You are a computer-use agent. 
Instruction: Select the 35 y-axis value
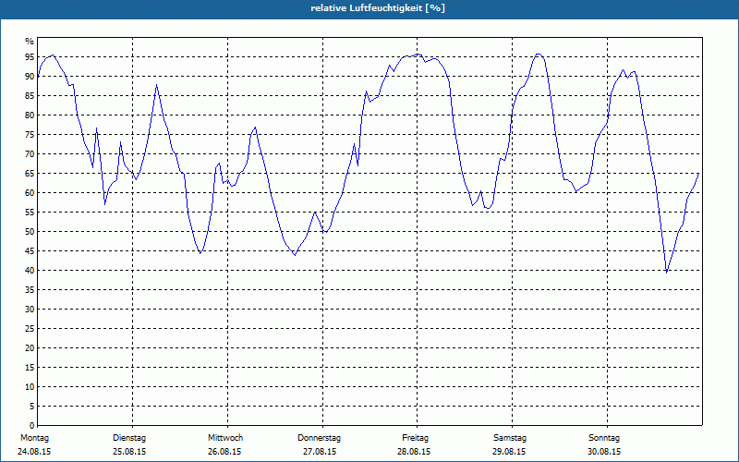[x=30, y=290]
